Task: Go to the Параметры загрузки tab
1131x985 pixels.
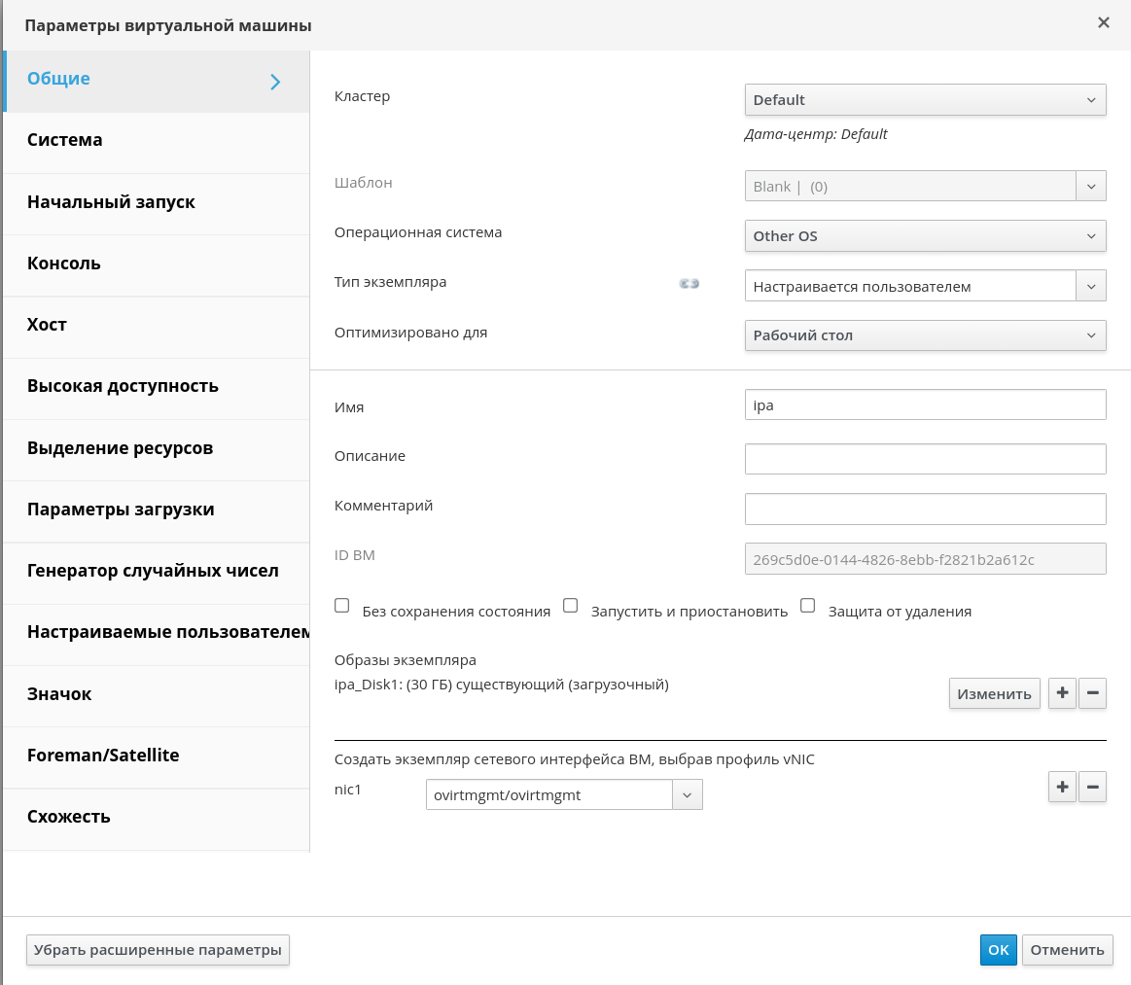Action: click(x=121, y=510)
